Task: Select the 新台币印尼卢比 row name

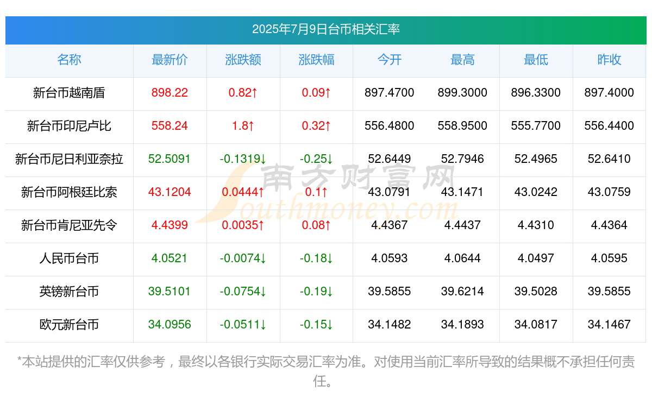Action: coord(69,126)
